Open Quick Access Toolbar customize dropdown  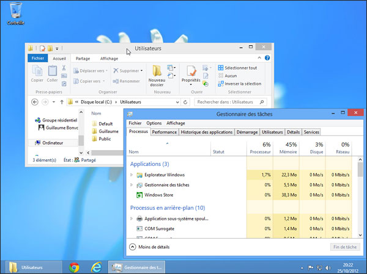[57, 49]
